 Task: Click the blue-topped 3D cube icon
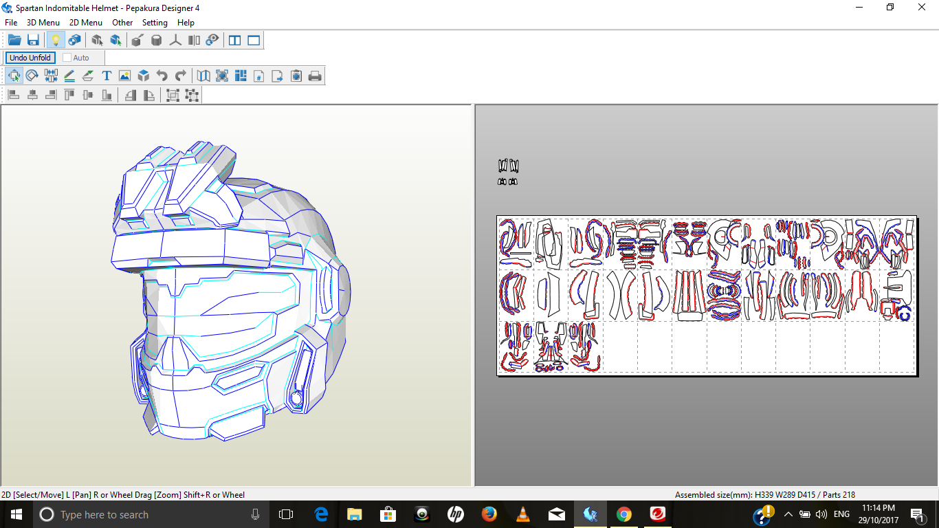[144, 76]
